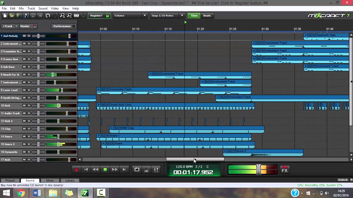Screen dimensions: 353x198
Task: Click the fast forward transport button
Action: tap(115, 170)
